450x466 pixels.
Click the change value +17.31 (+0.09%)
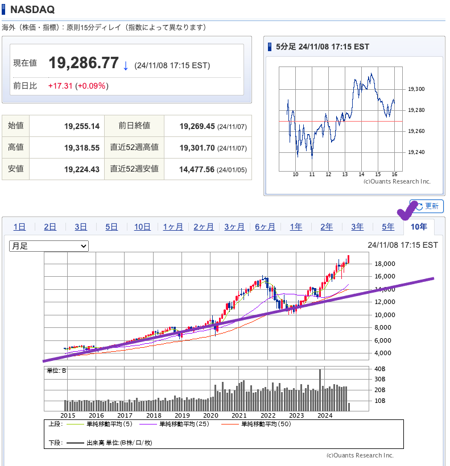pos(78,86)
